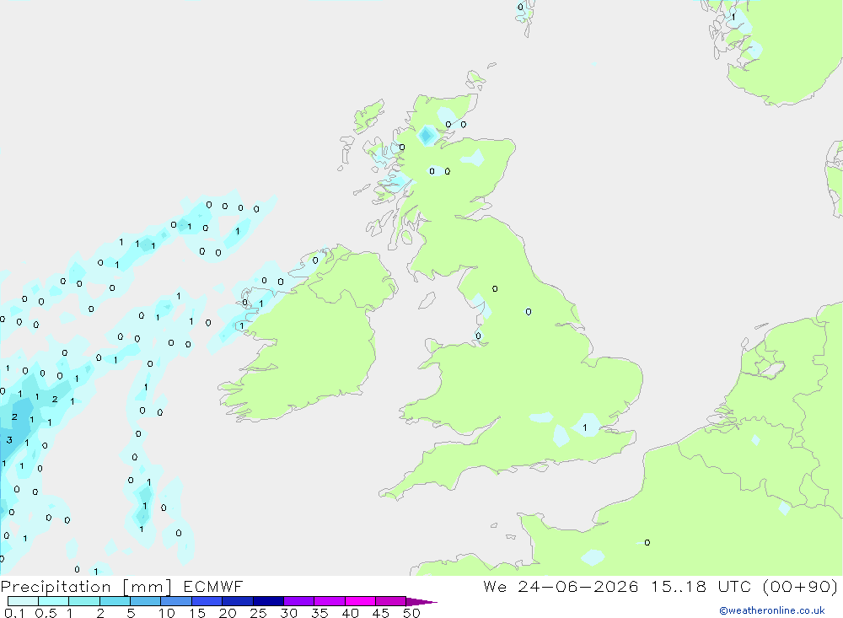Viewport: 843px width, 618px height.
Task: Click the '0.5' legend scale label
Action: pos(46,613)
